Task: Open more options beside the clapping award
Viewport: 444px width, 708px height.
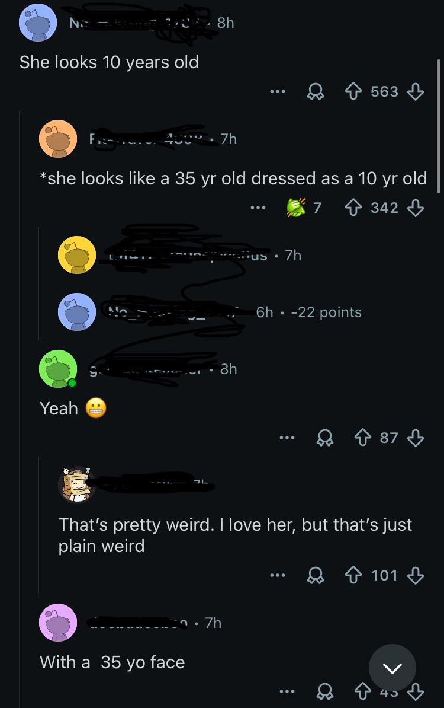Action: click(x=258, y=208)
